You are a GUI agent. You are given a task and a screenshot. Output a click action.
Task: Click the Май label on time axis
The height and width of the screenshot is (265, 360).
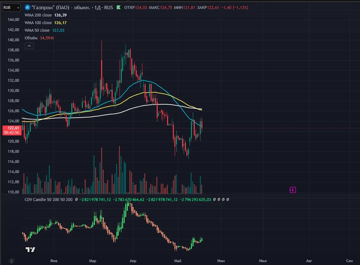tap(178, 261)
